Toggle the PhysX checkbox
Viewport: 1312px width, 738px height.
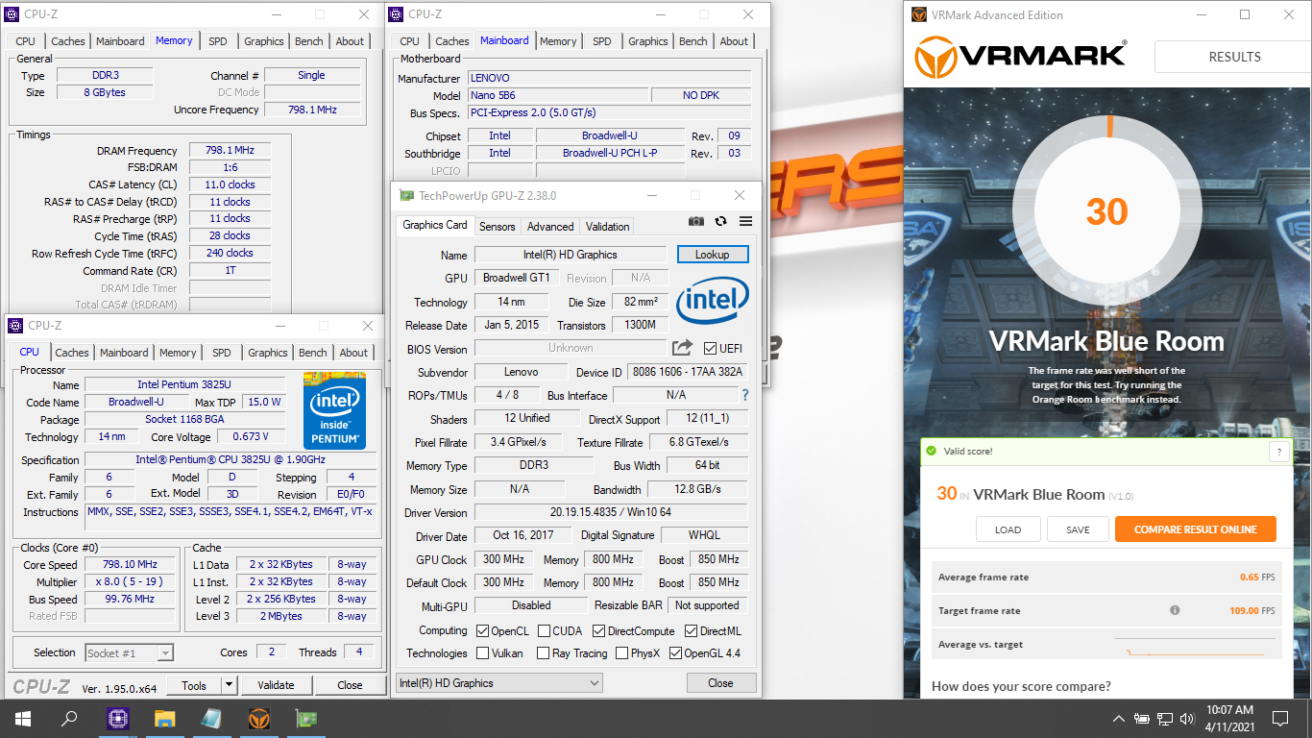pos(621,653)
